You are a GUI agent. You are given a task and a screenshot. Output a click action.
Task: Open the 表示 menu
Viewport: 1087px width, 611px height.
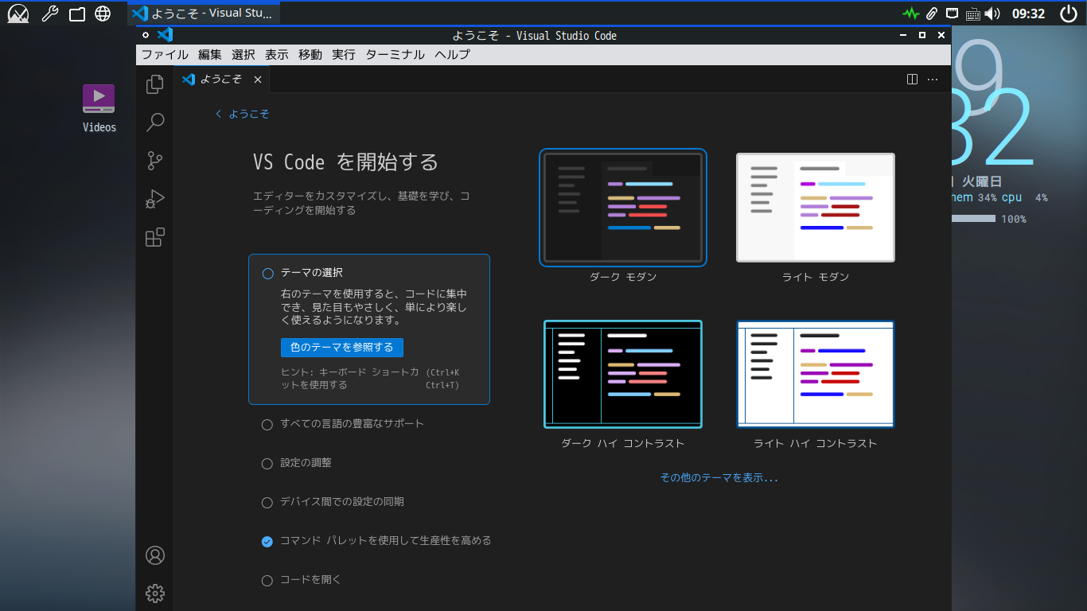coord(277,55)
